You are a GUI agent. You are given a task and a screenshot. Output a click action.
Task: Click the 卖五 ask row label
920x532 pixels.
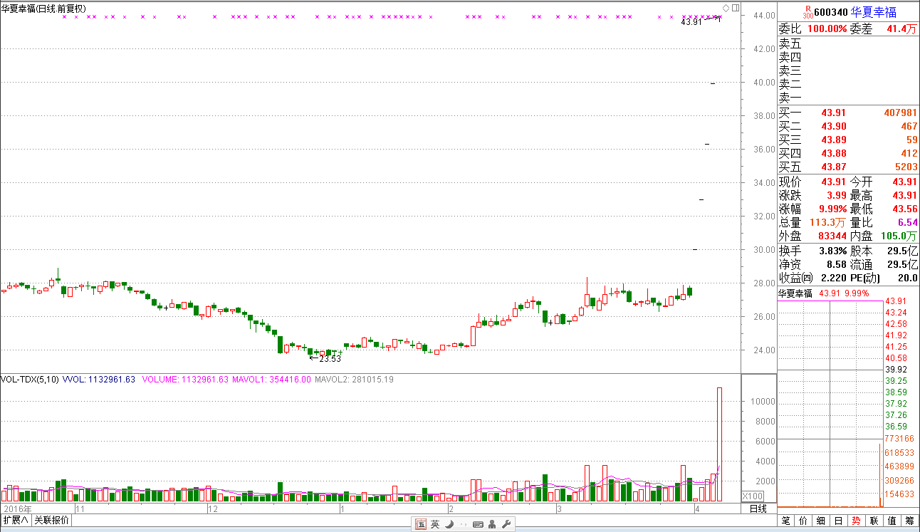click(x=790, y=43)
